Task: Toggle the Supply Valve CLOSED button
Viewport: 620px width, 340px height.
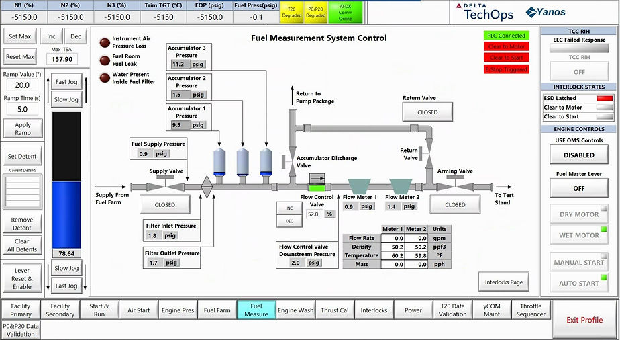Action: tap(165, 205)
